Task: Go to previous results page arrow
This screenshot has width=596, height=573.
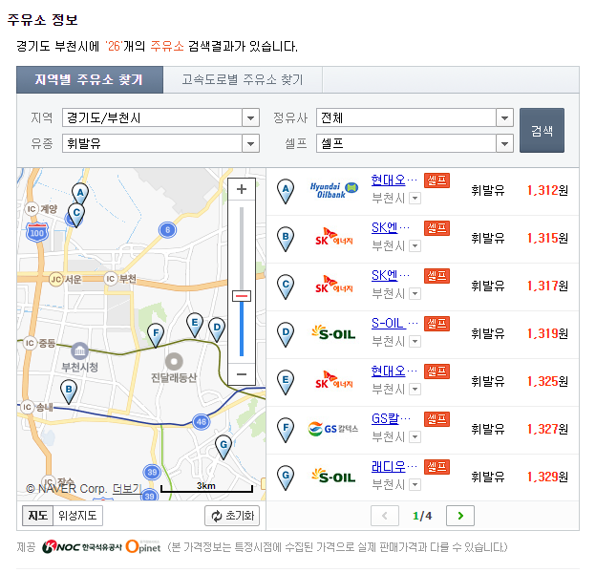Action: point(385,516)
